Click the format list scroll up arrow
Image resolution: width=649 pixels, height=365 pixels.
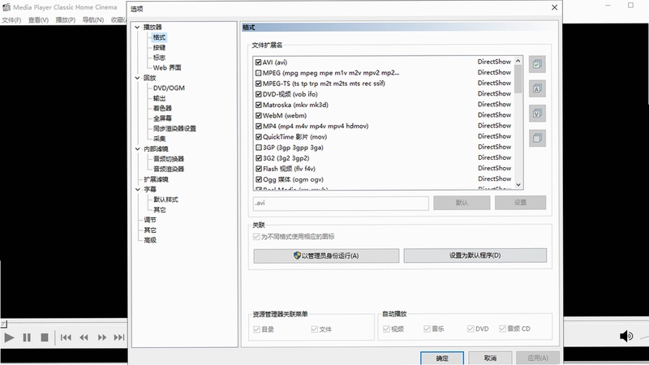tap(518, 61)
